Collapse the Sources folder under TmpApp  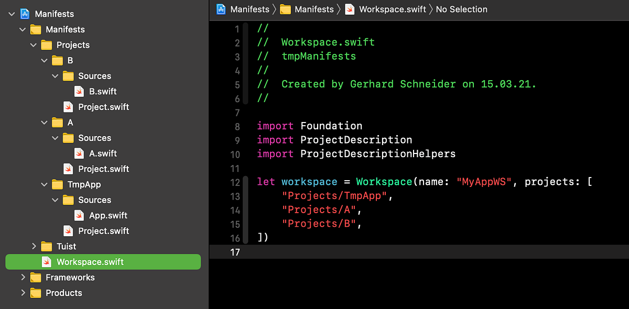(x=55, y=200)
